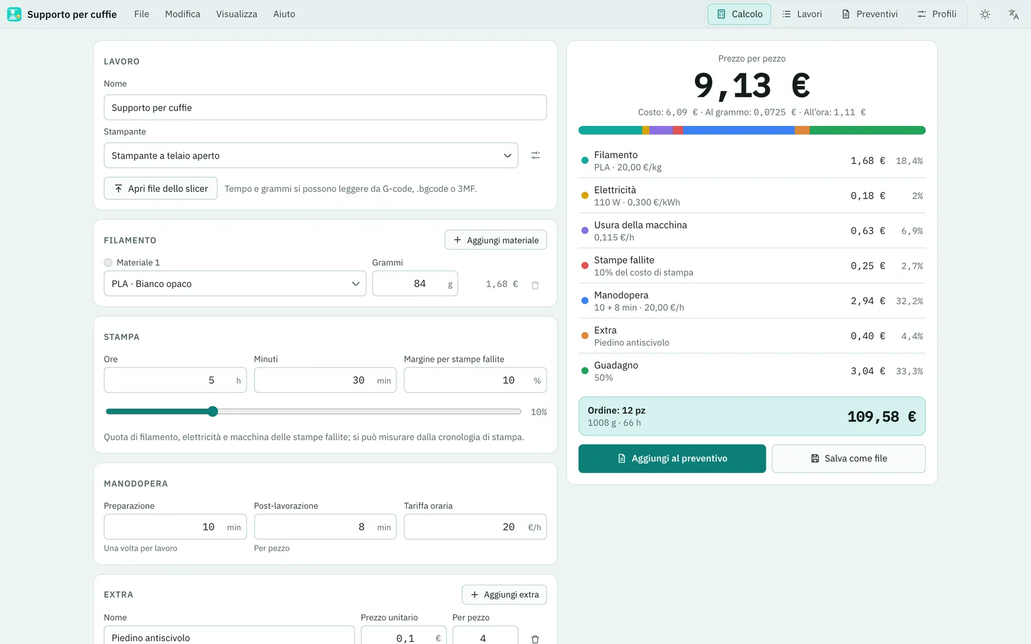Toggle the light/dark theme sun icon
Image resolution: width=1031 pixels, height=644 pixels.
coord(985,14)
